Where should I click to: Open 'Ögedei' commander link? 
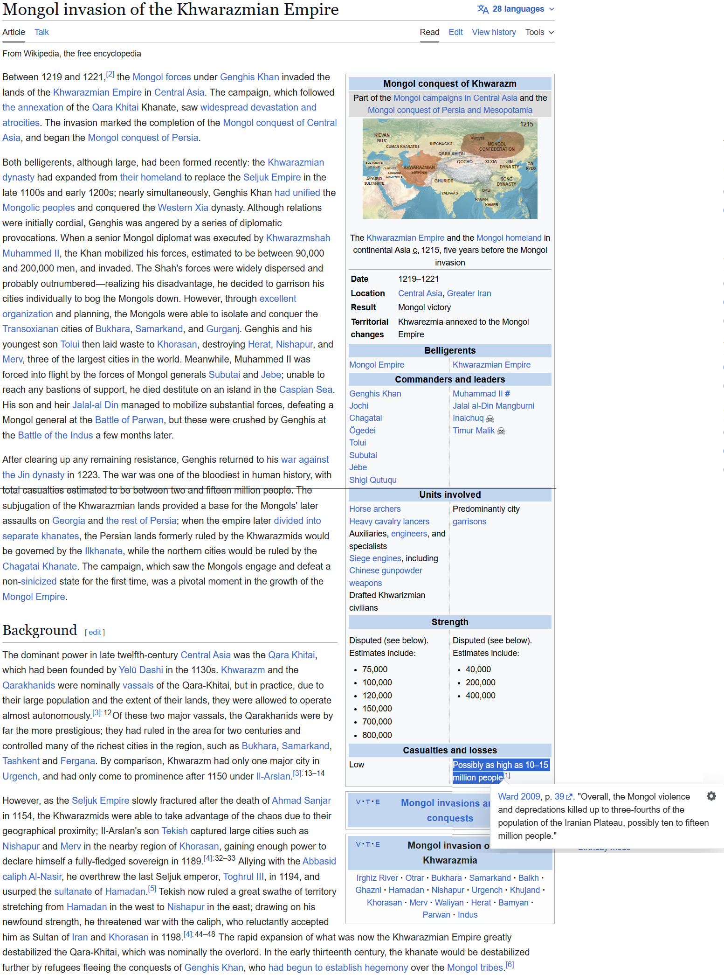click(x=362, y=431)
